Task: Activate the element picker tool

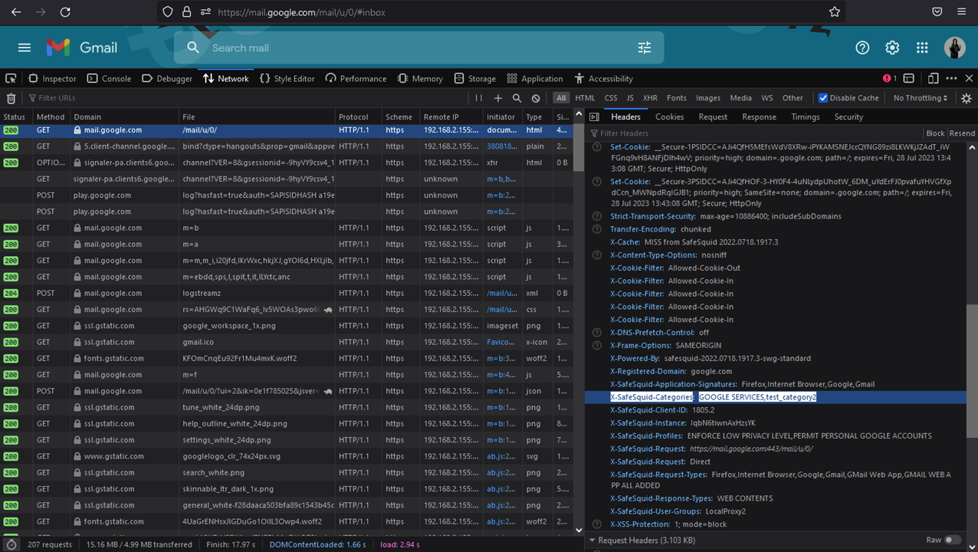Action: click(11, 78)
